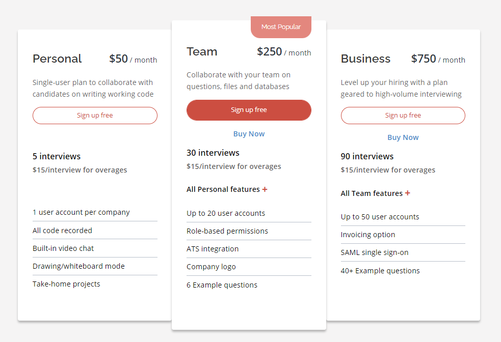Click the Invoicing option feature

tap(368, 235)
